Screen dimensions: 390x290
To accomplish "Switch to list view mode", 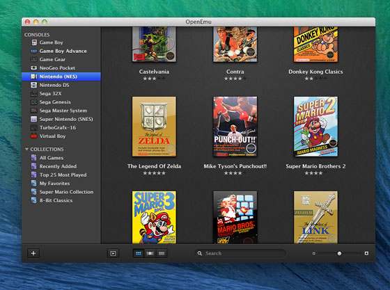I will [162, 253].
